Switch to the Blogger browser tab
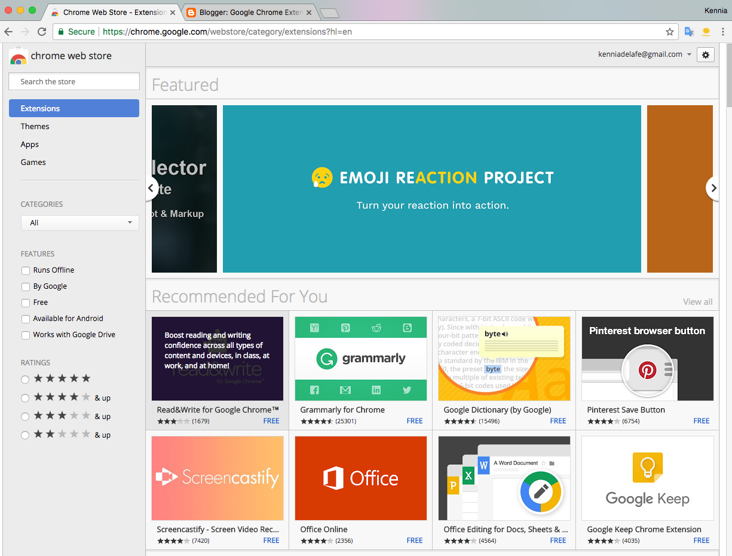 [249, 13]
